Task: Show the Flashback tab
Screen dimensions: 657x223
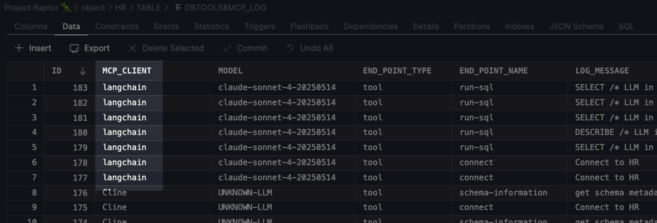Action: click(309, 26)
